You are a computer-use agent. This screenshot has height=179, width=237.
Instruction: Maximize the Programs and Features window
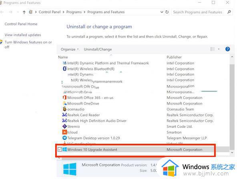(x=213, y=2)
